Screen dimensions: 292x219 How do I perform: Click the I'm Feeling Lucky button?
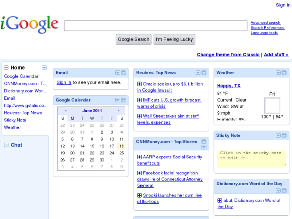click(x=174, y=39)
